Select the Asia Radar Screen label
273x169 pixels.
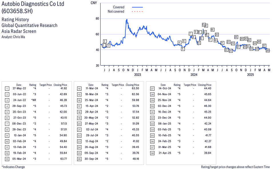click(x=19, y=31)
